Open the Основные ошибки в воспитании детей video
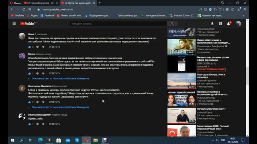The image size is (257, 144). tap(182, 98)
